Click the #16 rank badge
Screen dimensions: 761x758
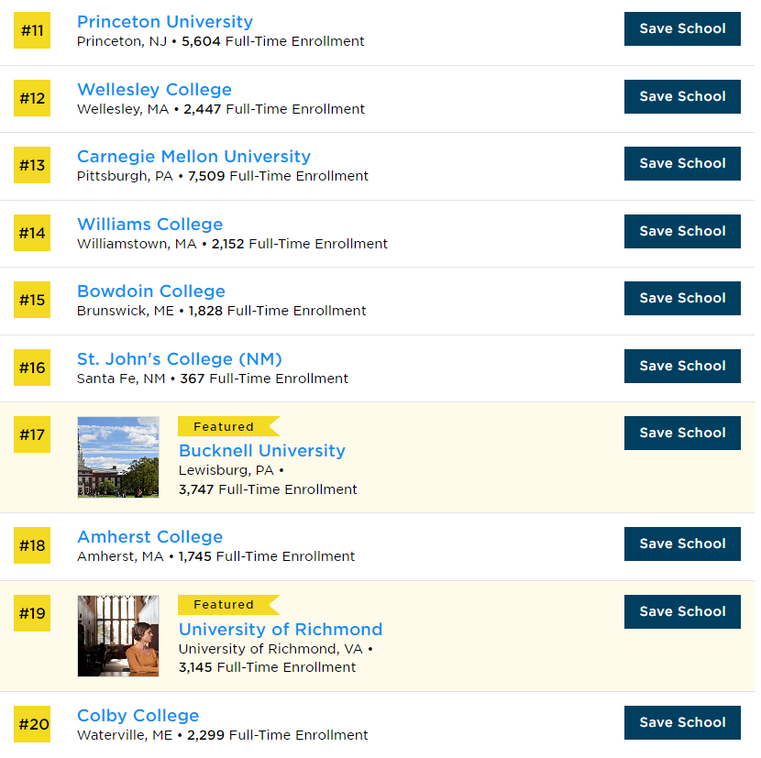coord(32,368)
